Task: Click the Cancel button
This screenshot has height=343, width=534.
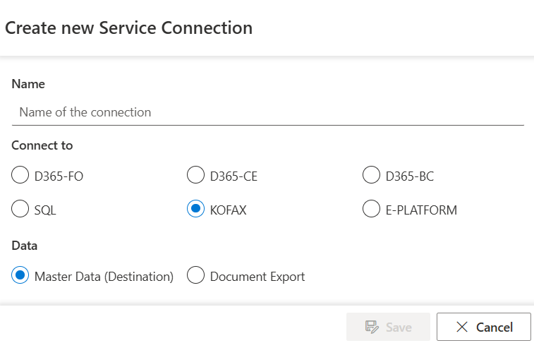Action: (483, 327)
